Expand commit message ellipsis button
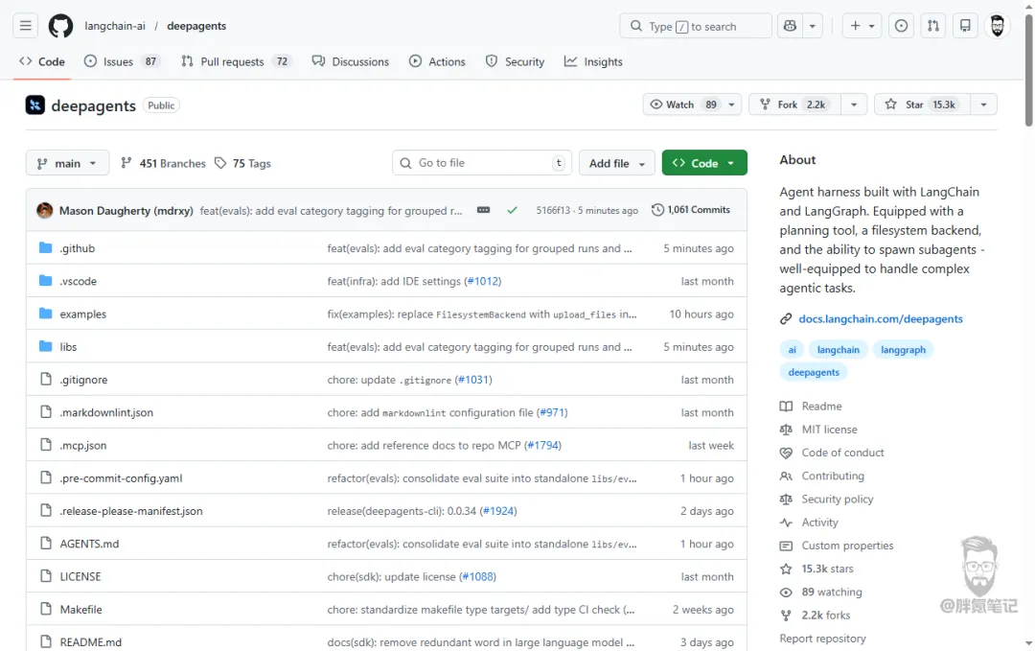 [x=483, y=210]
